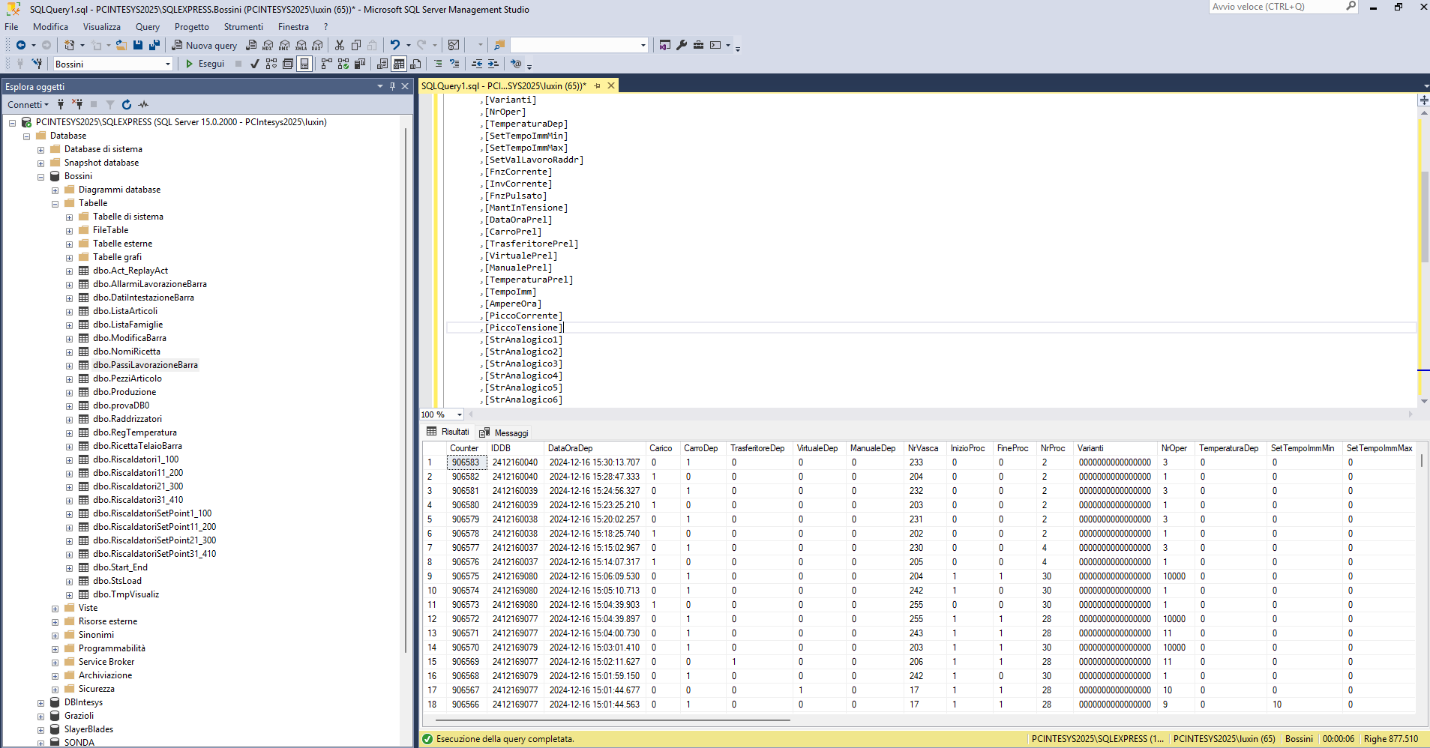Open Activity Monitor from Object Explorer toolbar
The width and height of the screenshot is (1430, 748).
tap(143, 104)
